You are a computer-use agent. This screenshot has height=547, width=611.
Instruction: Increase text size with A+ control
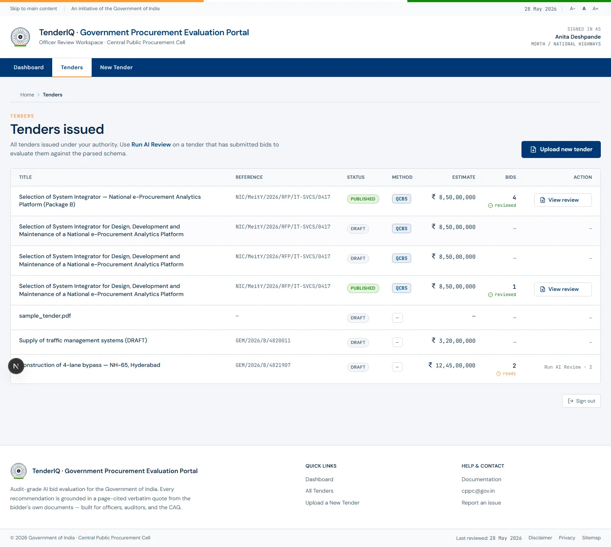point(596,8)
